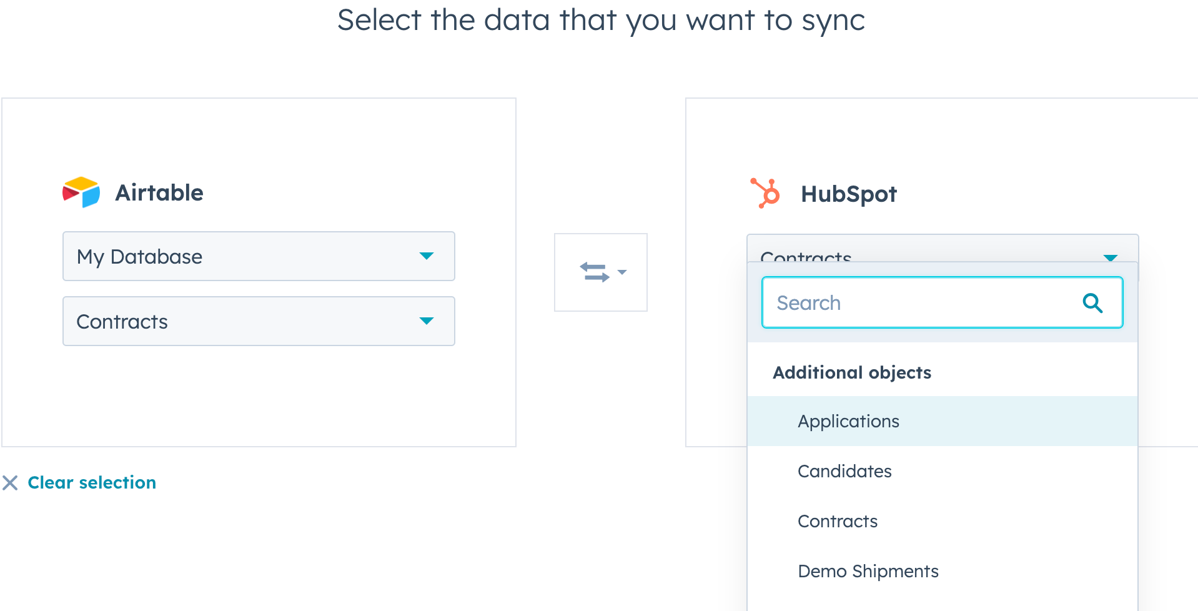The image size is (1198, 611).
Task: Open the My Database dropdown
Action: pos(259,256)
